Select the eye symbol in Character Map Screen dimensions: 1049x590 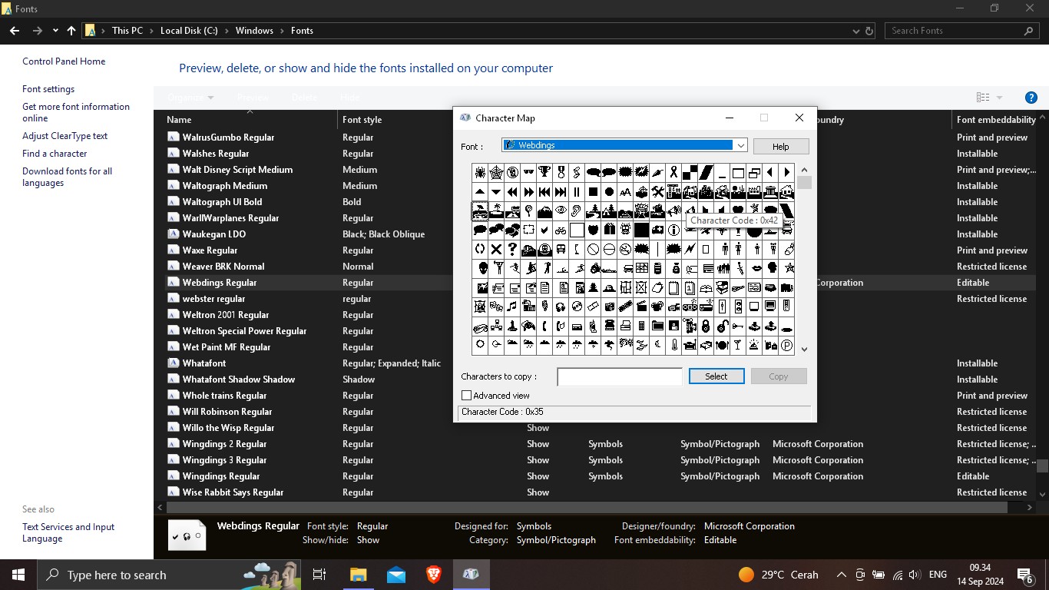[x=561, y=210]
